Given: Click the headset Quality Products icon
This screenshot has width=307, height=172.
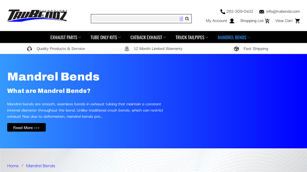Looking at the screenshot, I should [x=30, y=49].
